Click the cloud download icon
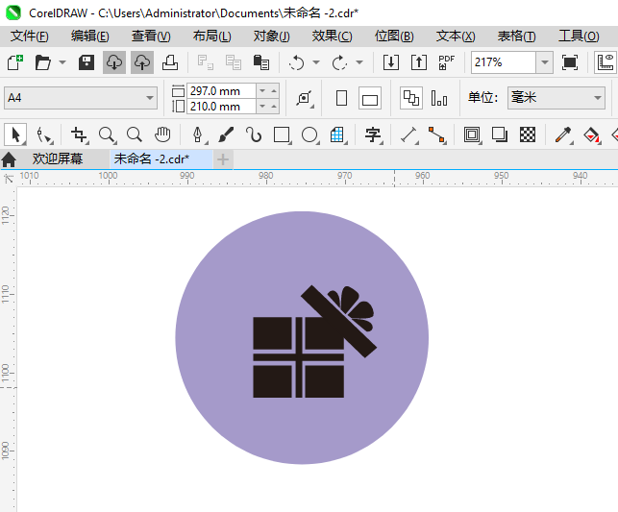The image size is (618, 512). pos(114,62)
